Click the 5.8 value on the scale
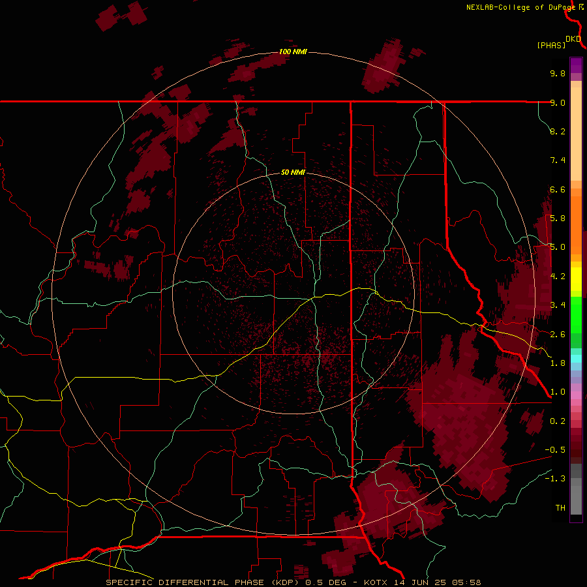Viewport: 587px width, 587px height. 558,218
